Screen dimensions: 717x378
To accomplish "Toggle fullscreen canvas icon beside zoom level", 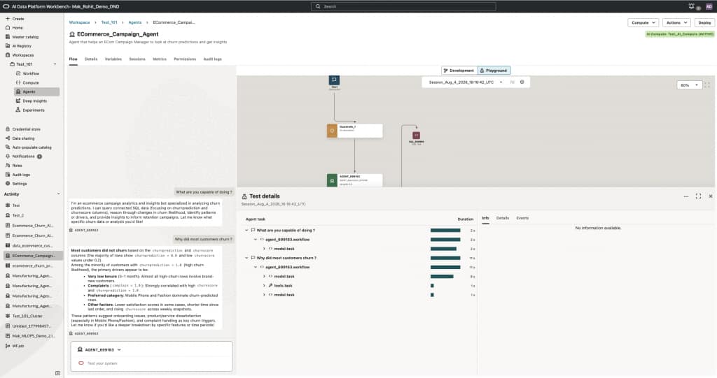I will (707, 85).
